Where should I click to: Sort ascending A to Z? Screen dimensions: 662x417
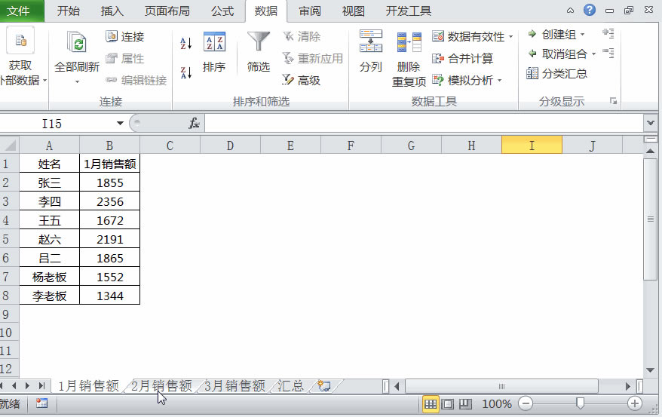coord(185,43)
